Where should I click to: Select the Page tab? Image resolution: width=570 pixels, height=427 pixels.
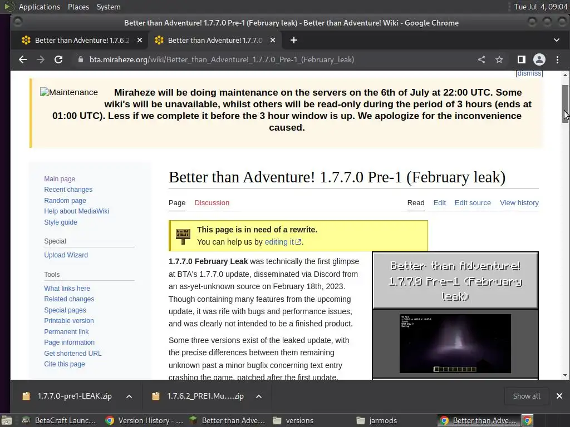[177, 202]
